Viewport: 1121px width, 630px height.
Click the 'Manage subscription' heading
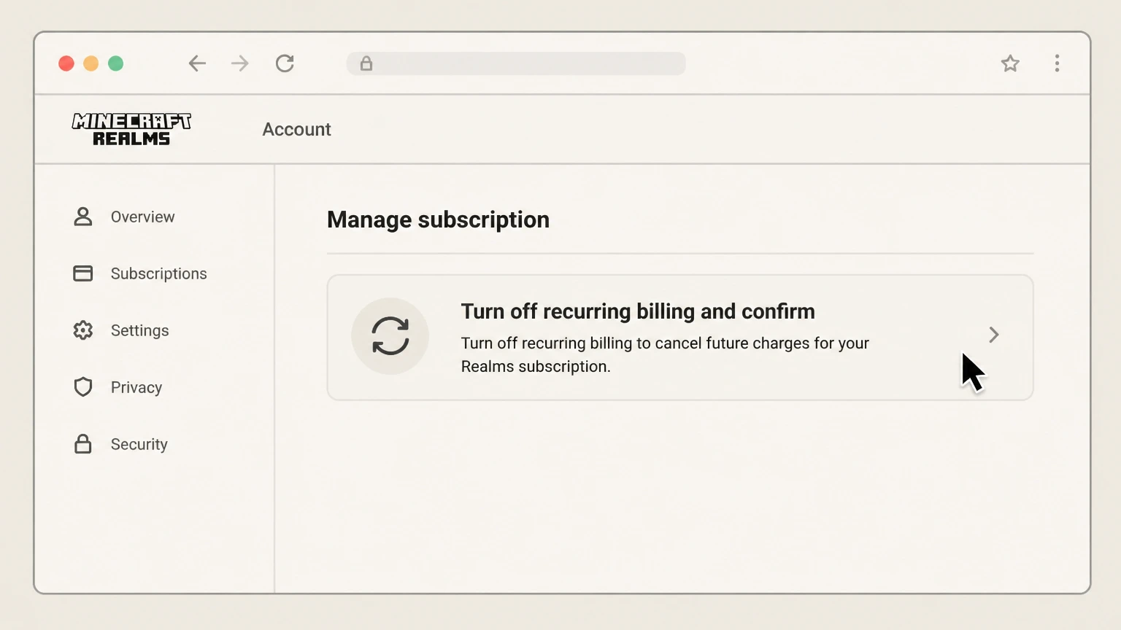pyautogui.click(x=438, y=219)
